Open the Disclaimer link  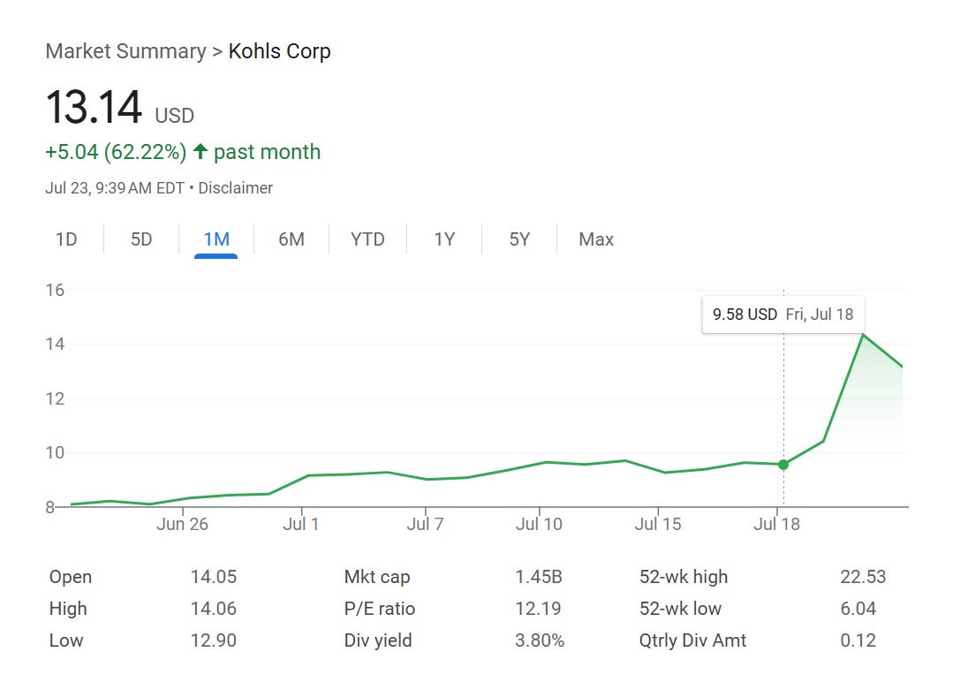coord(235,188)
